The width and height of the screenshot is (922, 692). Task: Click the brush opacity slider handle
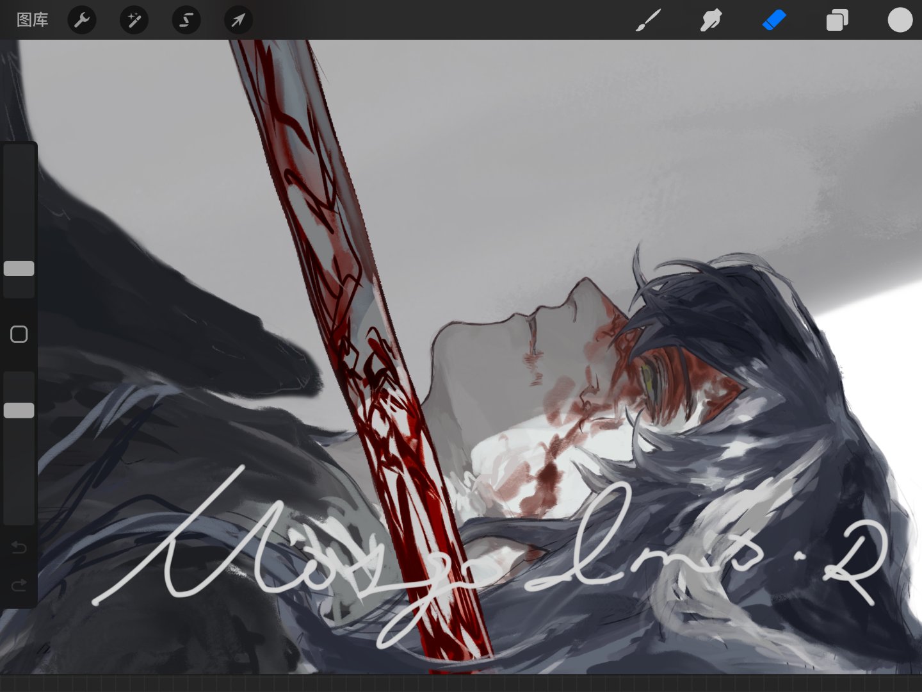(19, 410)
